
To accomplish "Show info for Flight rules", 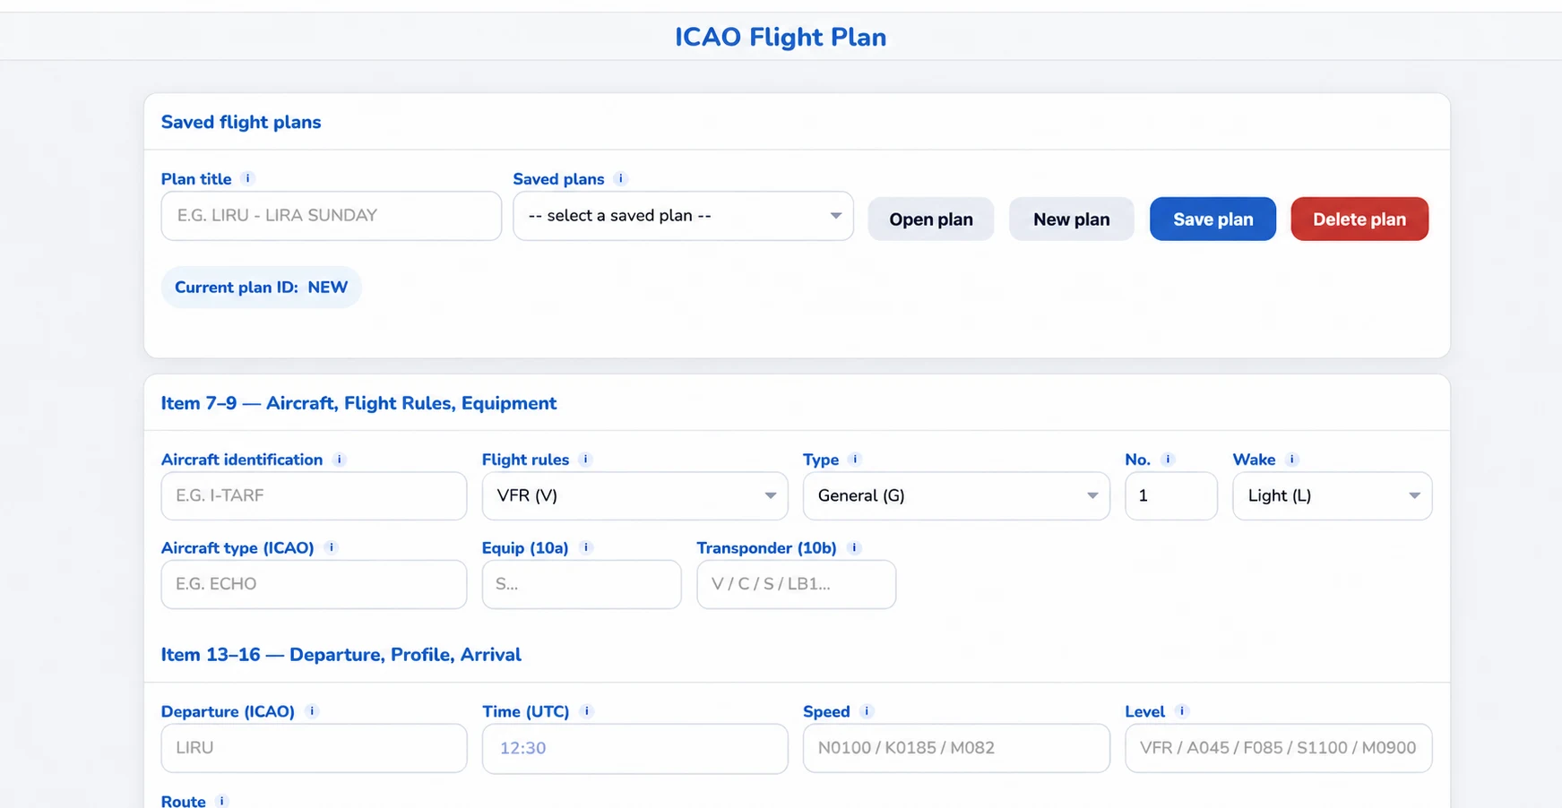I will click(585, 460).
